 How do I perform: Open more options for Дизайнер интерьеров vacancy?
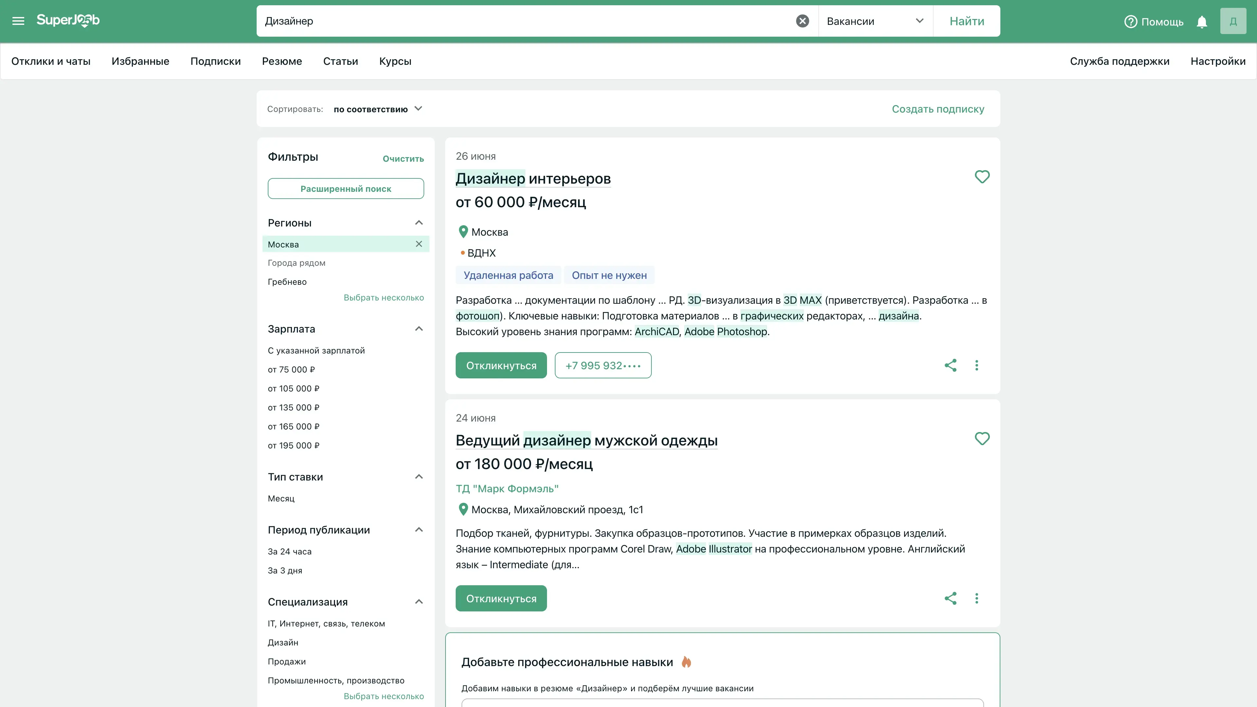click(976, 366)
